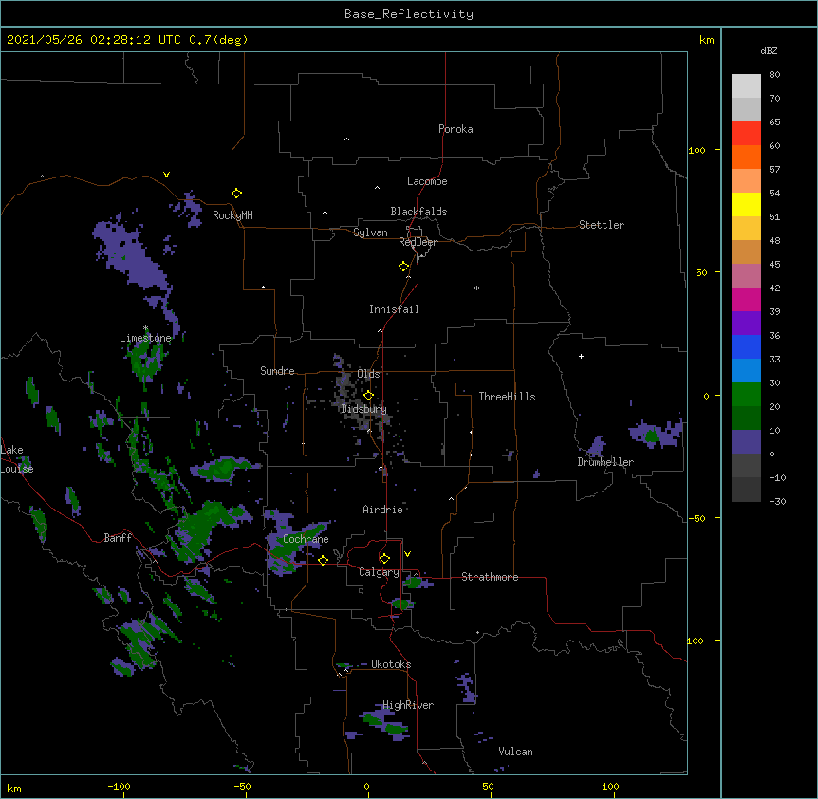Click the Blackfalds label
The height and width of the screenshot is (799, 818).
[418, 212]
